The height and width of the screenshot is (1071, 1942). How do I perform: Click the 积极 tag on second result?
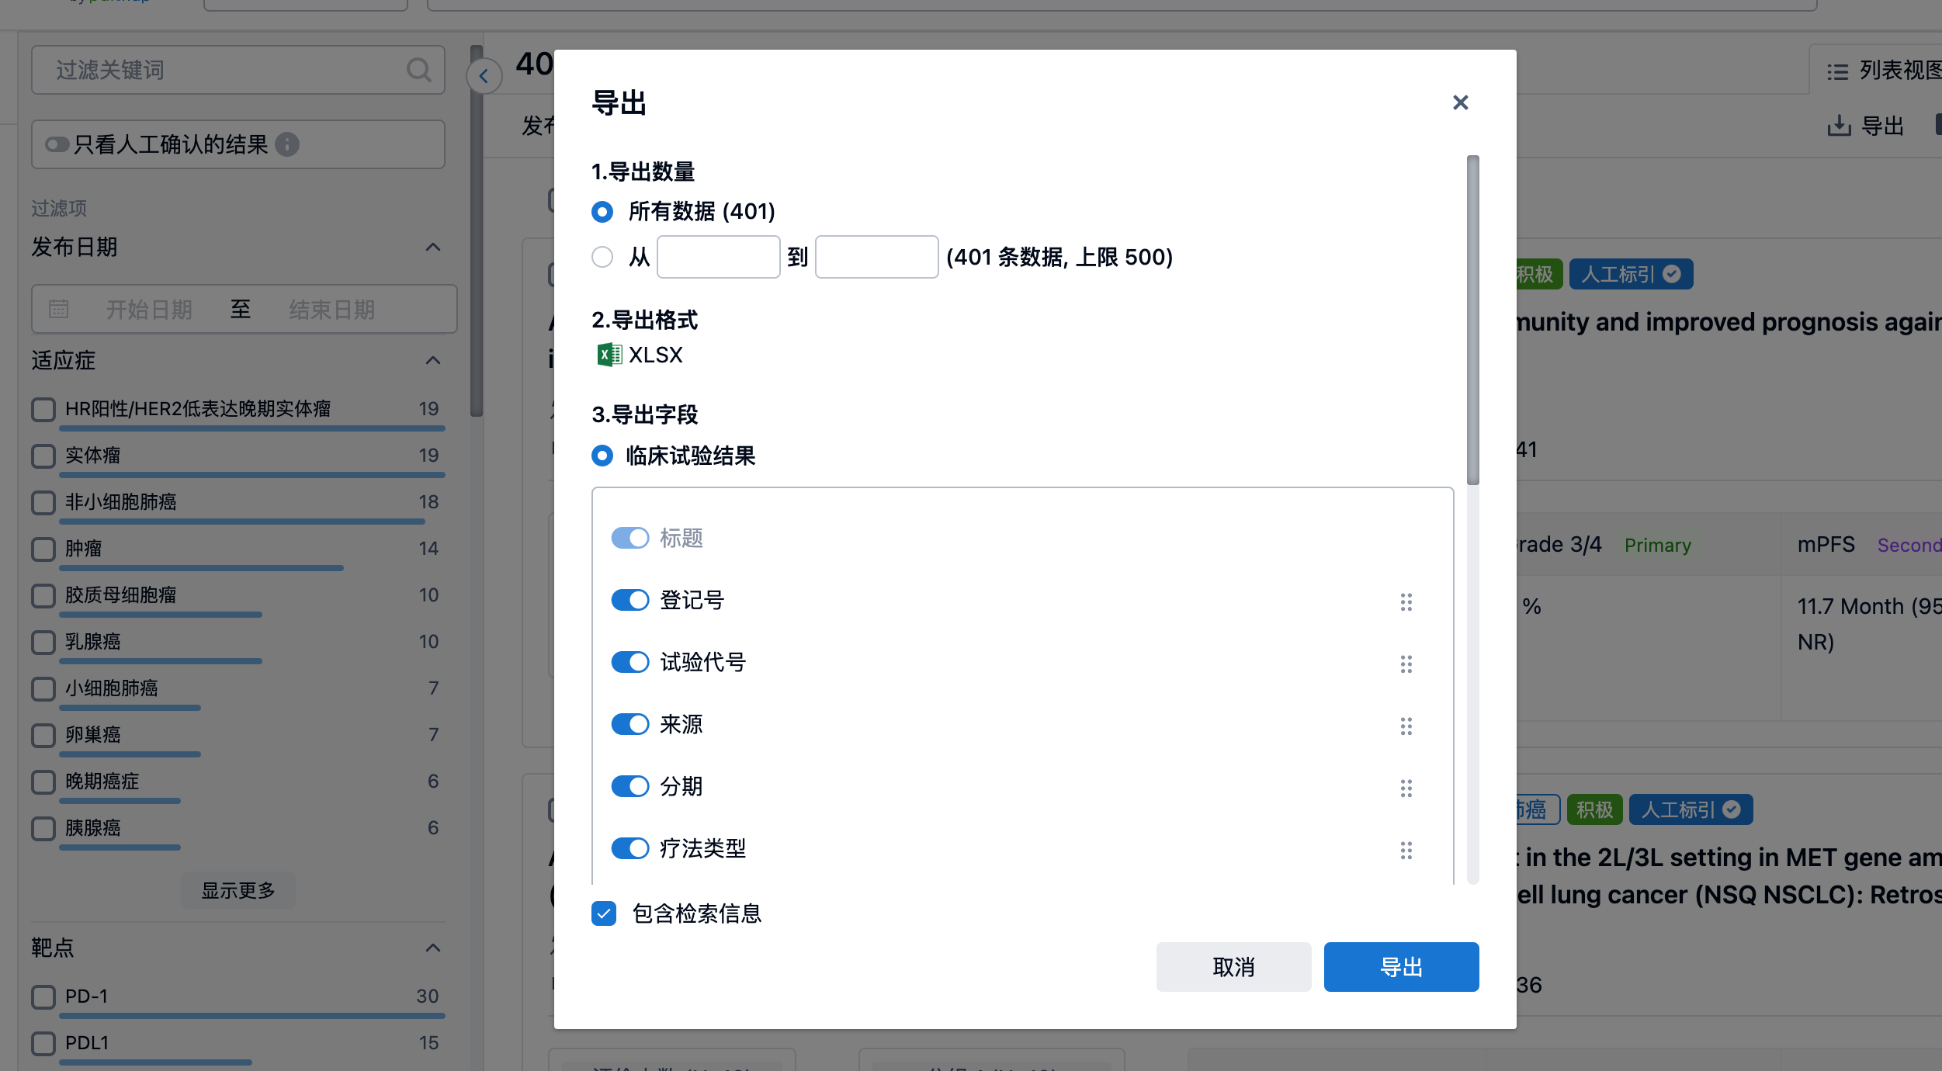(x=1594, y=809)
